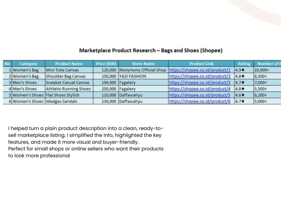This screenshot has height=211, width=281.
Task: Click the Category column header
Action: 28,64
